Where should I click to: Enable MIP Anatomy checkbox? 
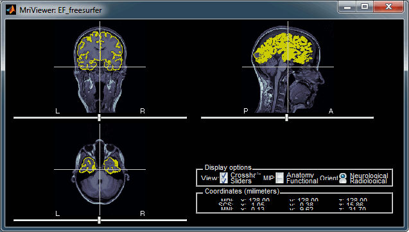click(x=279, y=175)
